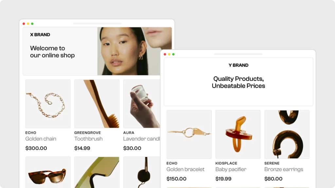Click the address bar of Y BRAND window
The height and width of the screenshot is (188, 335).
[x=238, y=54]
